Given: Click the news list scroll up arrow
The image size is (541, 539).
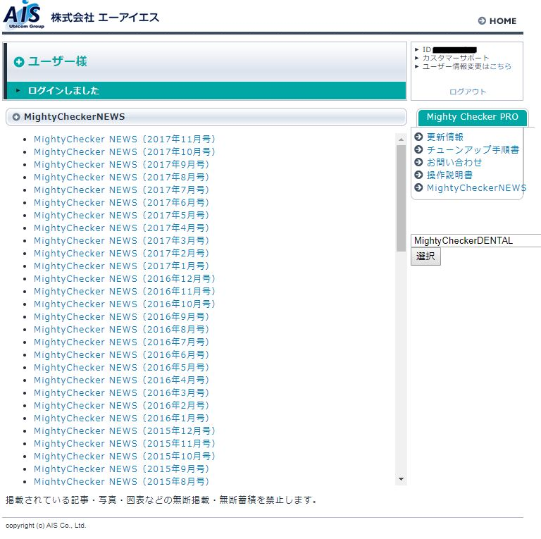Looking at the screenshot, I should (x=401, y=139).
